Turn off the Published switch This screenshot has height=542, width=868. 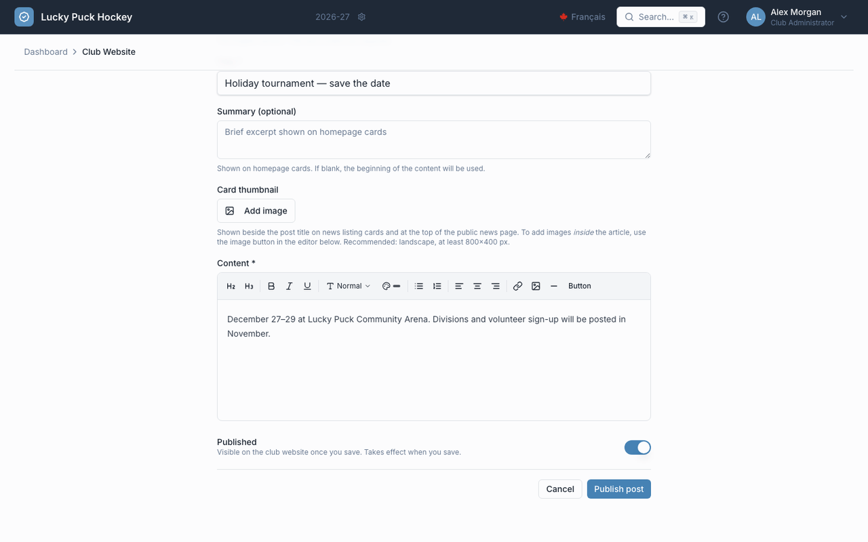click(637, 447)
